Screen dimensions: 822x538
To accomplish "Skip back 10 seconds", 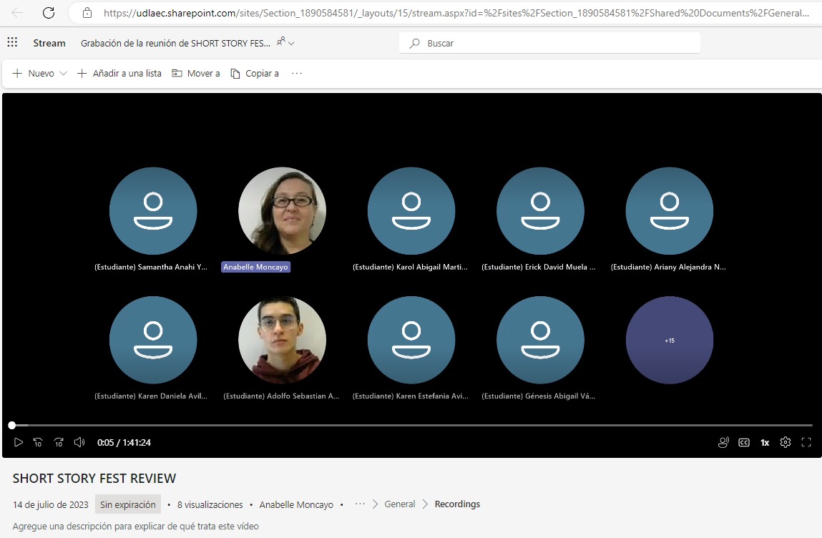I will pos(39,442).
